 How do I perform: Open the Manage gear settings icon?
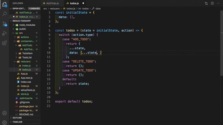coord(5,122)
